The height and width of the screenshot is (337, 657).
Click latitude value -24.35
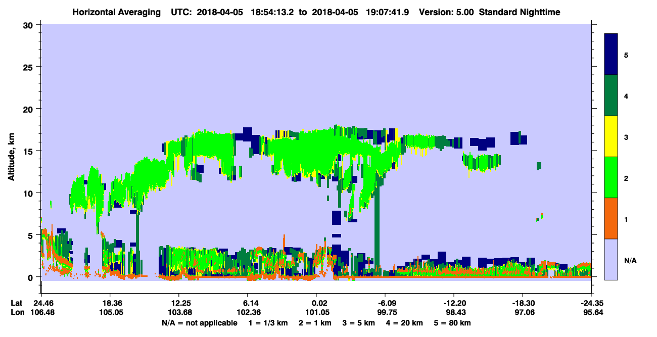(x=592, y=303)
